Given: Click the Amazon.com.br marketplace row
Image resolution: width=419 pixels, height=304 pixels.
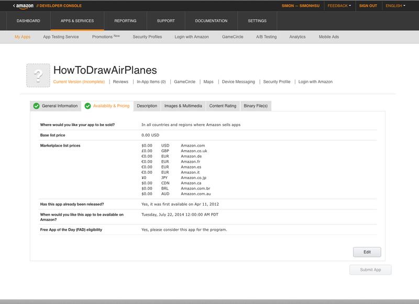Looking at the screenshot, I should (x=176, y=188).
